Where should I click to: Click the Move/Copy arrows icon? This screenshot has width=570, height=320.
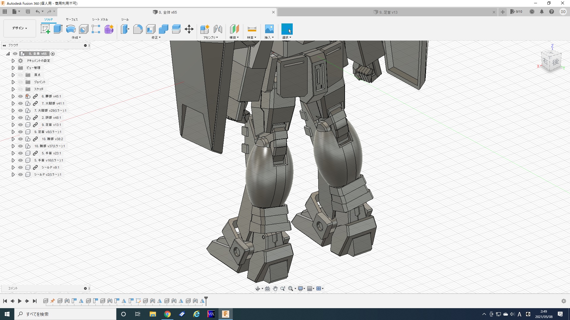pos(189,29)
